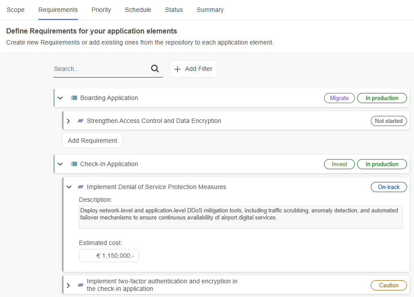Viewport: 414px width, 297px height.
Task: Switch to the Scope tab
Action: [15, 10]
